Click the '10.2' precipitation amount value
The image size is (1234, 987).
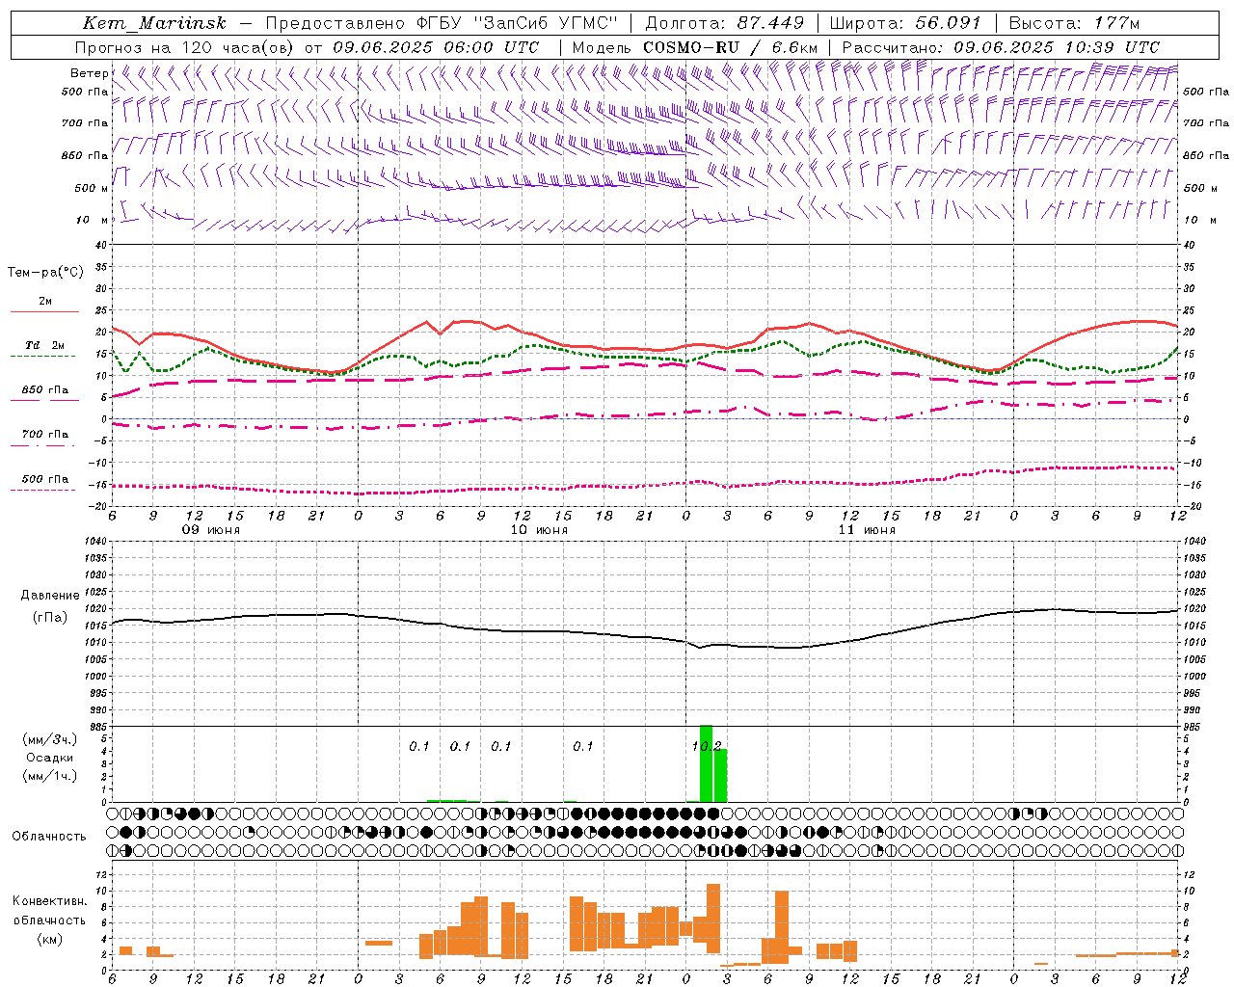coord(707,746)
